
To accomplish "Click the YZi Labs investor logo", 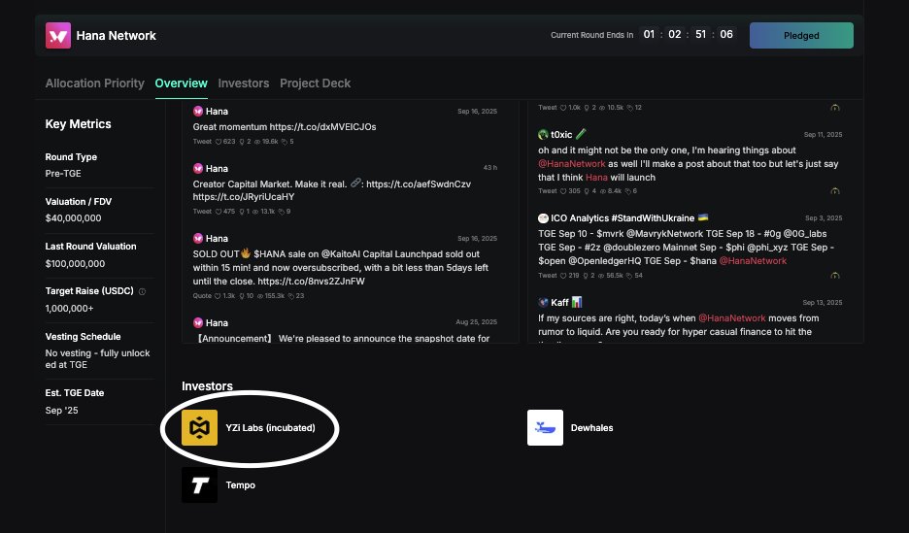I will click(199, 427).
